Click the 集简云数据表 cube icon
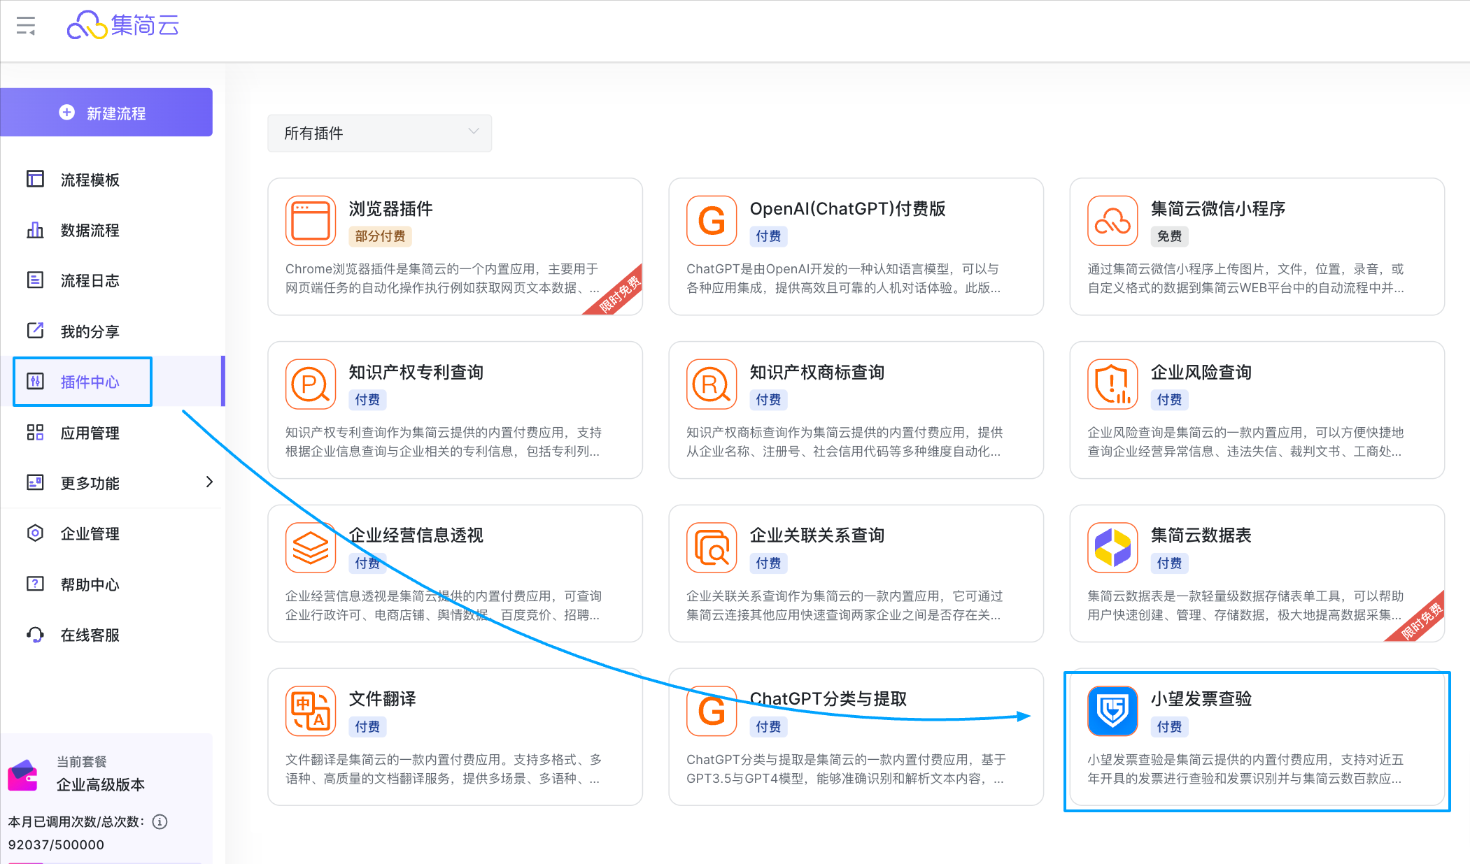The image size is (1470, 864). [1112, 547]
